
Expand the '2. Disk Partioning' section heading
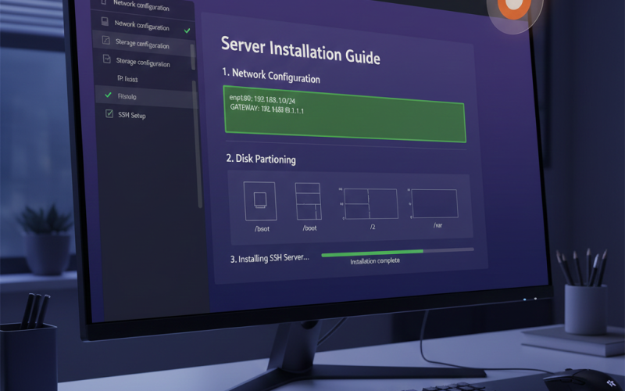point(261,159)
